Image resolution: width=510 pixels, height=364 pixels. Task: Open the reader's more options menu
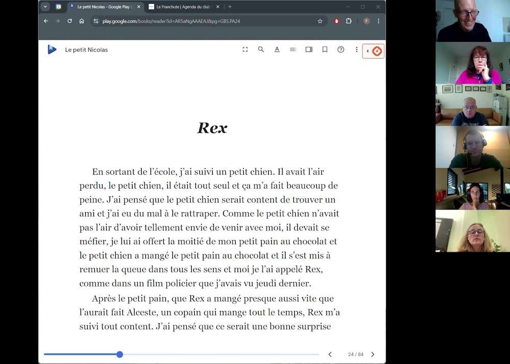pyautogui.click(x=356, y=49)
